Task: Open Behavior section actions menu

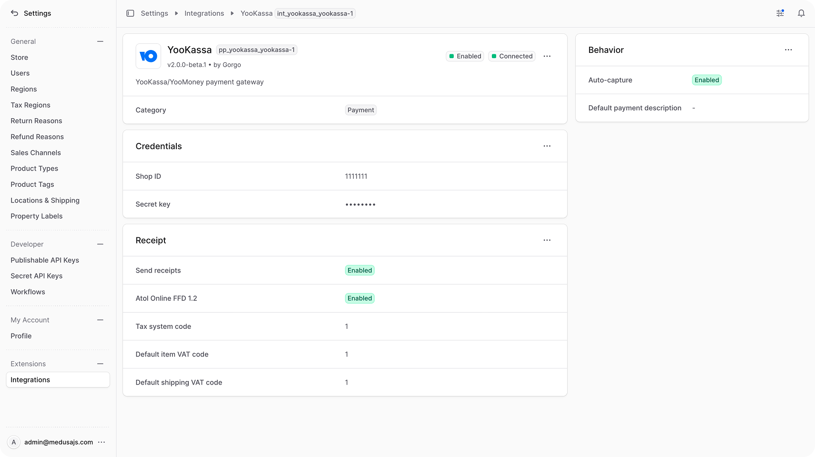Action: tap(789, 50)
